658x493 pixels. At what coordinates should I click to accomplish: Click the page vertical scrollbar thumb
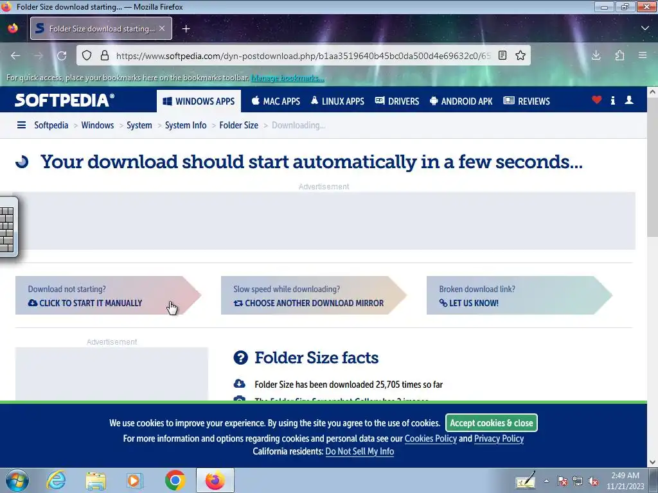pyautogui.click(x=652, y=167)
